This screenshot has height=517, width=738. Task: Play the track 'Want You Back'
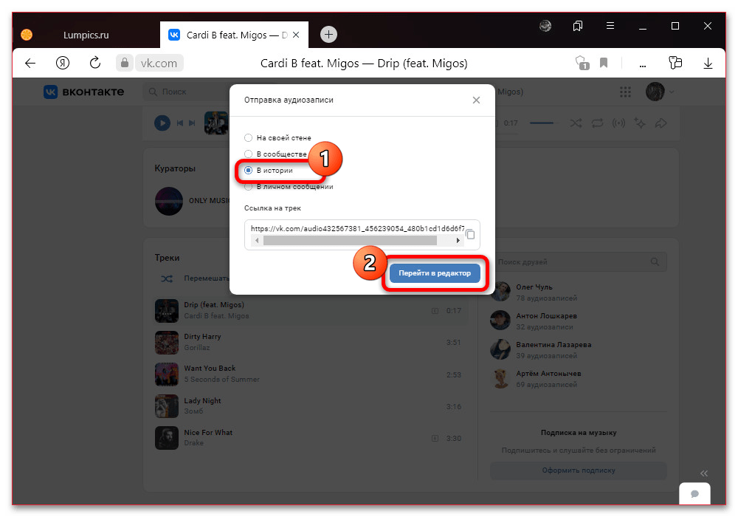click(311, 374)
